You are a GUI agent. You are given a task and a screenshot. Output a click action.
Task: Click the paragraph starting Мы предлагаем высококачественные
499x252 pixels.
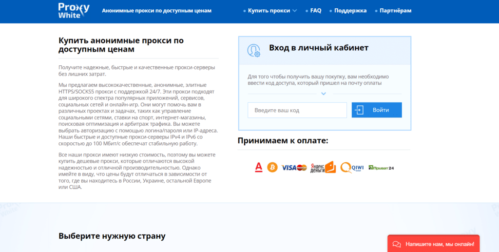click(138, 114)
